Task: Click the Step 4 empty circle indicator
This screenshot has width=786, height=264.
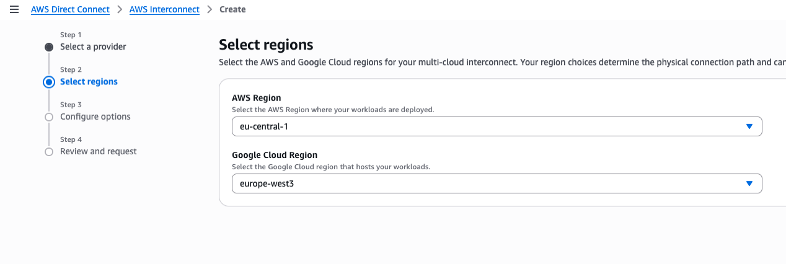Action: click(49, 152)
